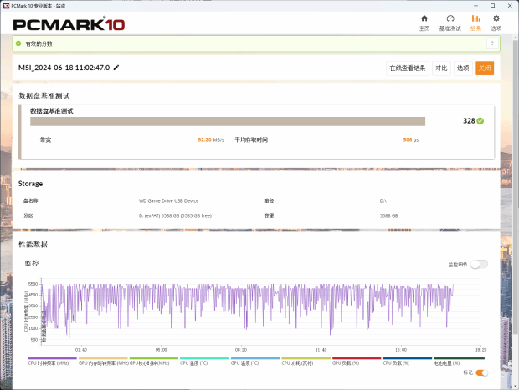Click the Options (选项) button in result header
Image resolution: width=519 pixels, height=390 pixels.
point(463,68)
